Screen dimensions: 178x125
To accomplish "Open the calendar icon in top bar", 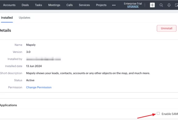I will click(x=177, y=5).
